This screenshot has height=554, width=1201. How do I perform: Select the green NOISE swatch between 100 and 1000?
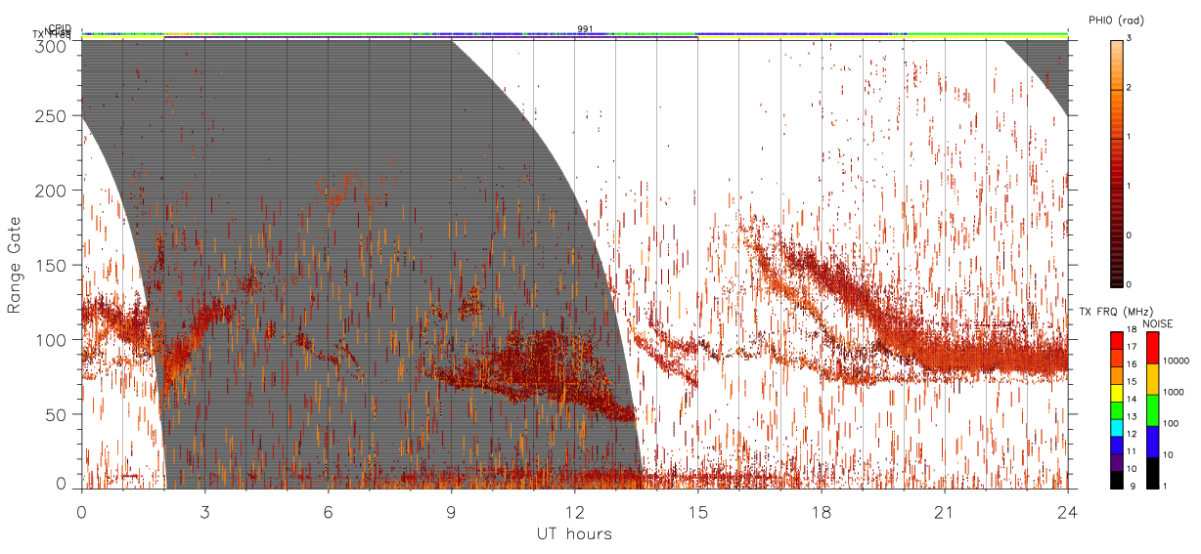[1152, 410]
